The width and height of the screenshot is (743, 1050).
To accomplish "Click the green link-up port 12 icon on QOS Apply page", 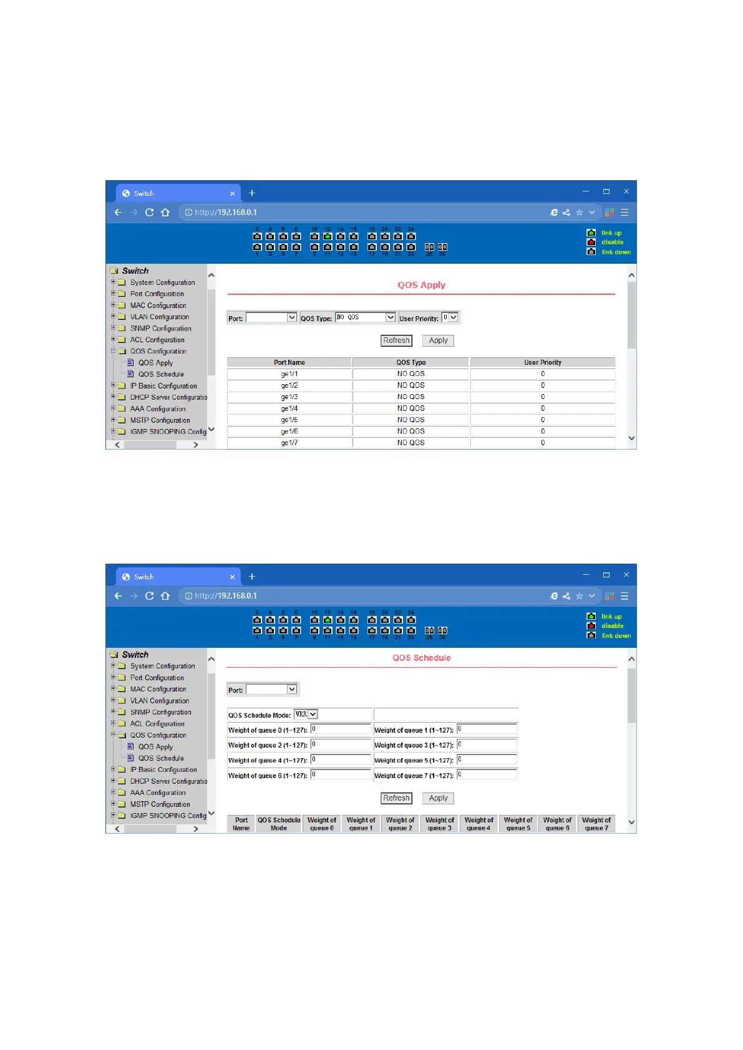I will pos(328,236).
